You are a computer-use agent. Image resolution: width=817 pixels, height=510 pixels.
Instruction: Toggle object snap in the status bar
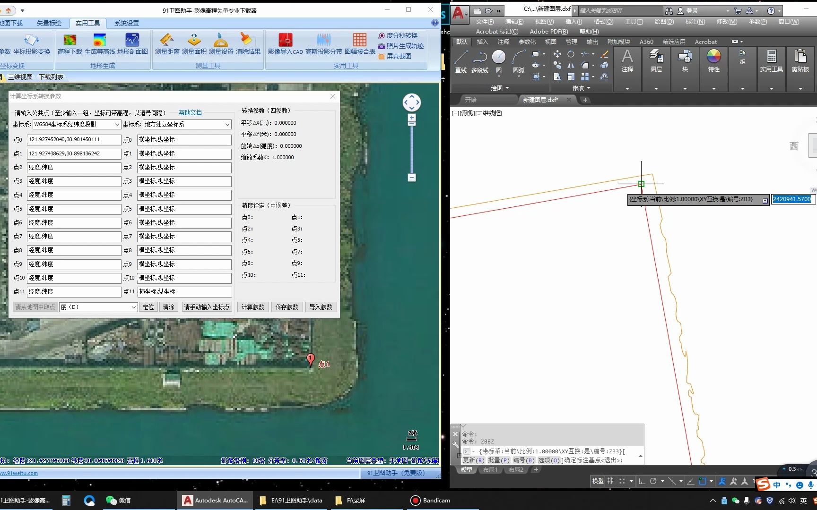tap(703, 481)
